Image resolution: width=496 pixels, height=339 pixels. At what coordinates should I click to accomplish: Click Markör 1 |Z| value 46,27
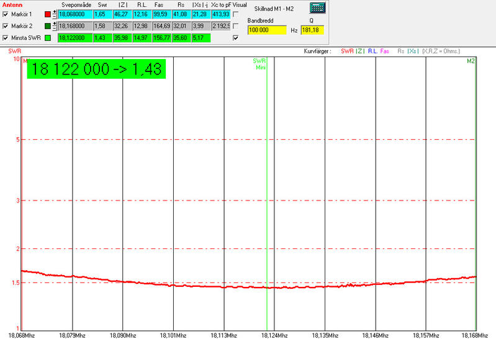(123, 14)
